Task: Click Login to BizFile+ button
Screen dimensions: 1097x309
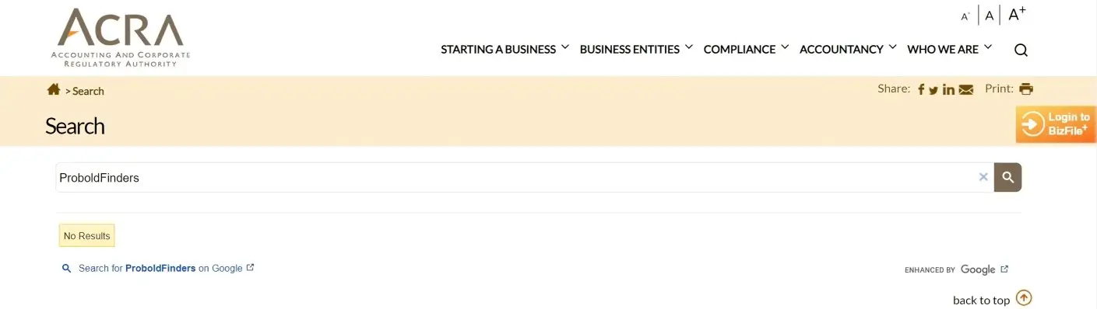Action: pos(1056,124)
